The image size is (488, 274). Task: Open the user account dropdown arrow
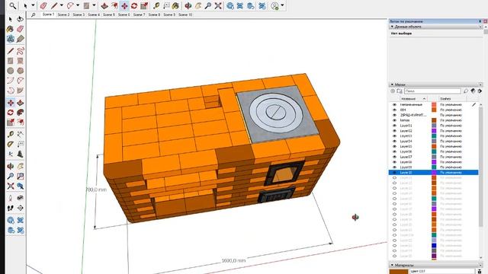pyautogui.click(x=282, y=5)
